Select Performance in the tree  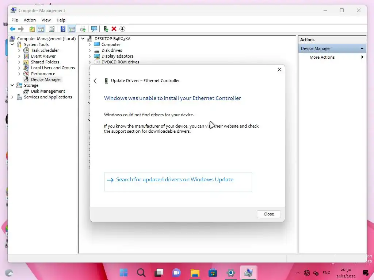click(x=43, y=74)
